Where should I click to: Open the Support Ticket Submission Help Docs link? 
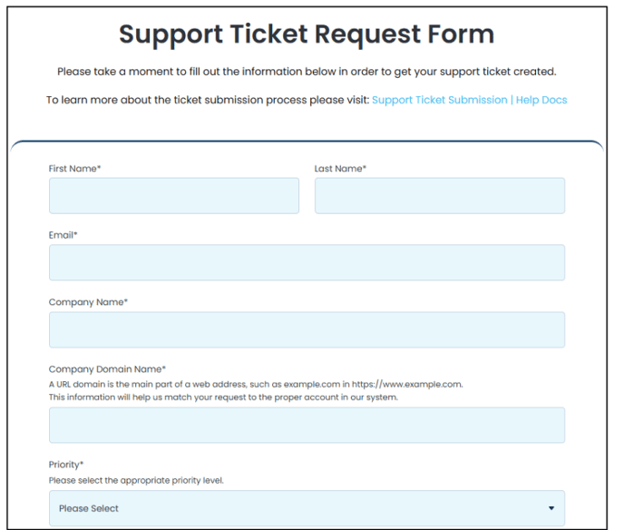tap(470, 100)
